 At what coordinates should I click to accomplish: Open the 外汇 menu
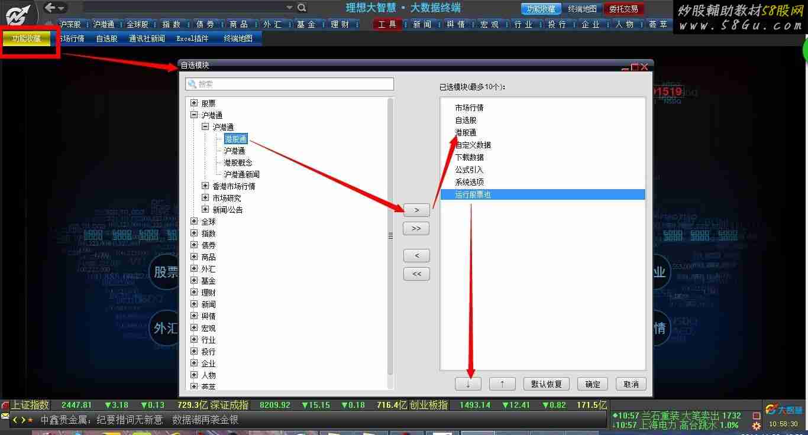point(273,24)
